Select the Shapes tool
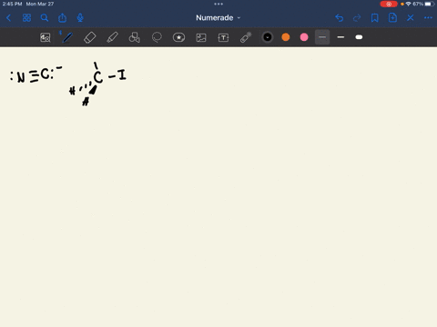 click(x=135, y=37)
